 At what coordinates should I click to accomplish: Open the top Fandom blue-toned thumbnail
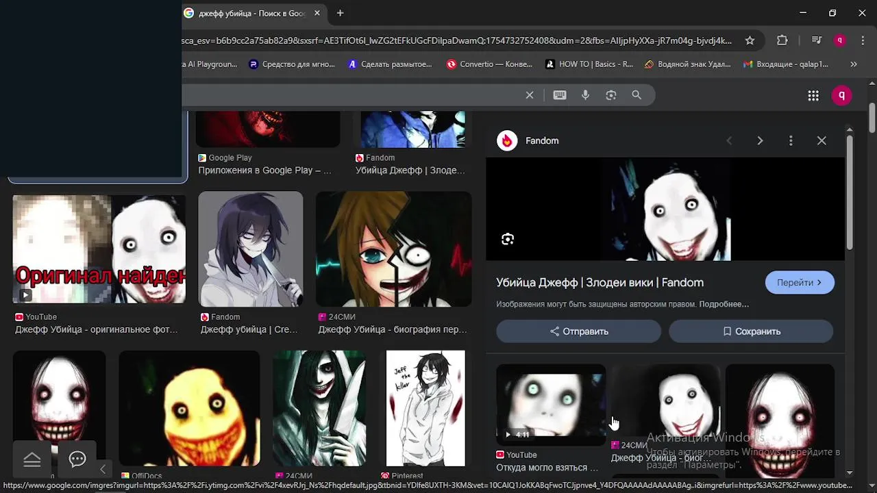[x=413, y=129]
